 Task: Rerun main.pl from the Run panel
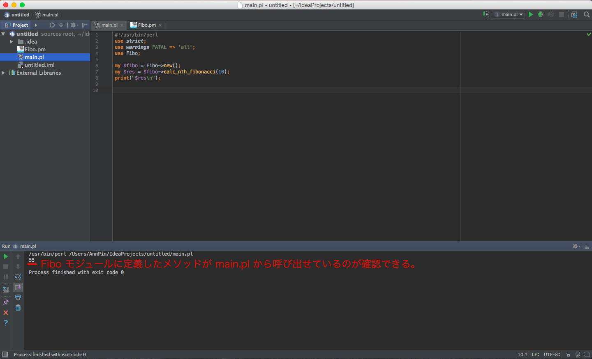click(6, 256)
